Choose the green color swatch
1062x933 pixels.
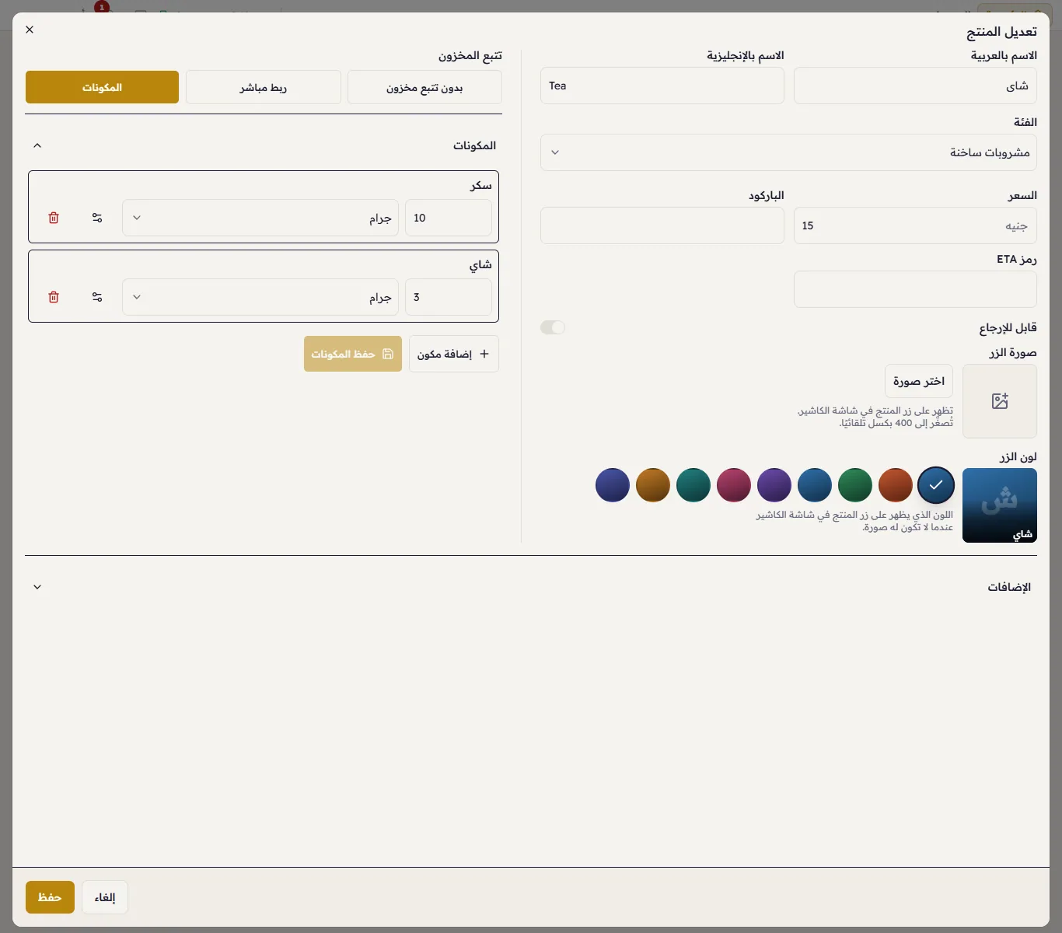(855, 485)
